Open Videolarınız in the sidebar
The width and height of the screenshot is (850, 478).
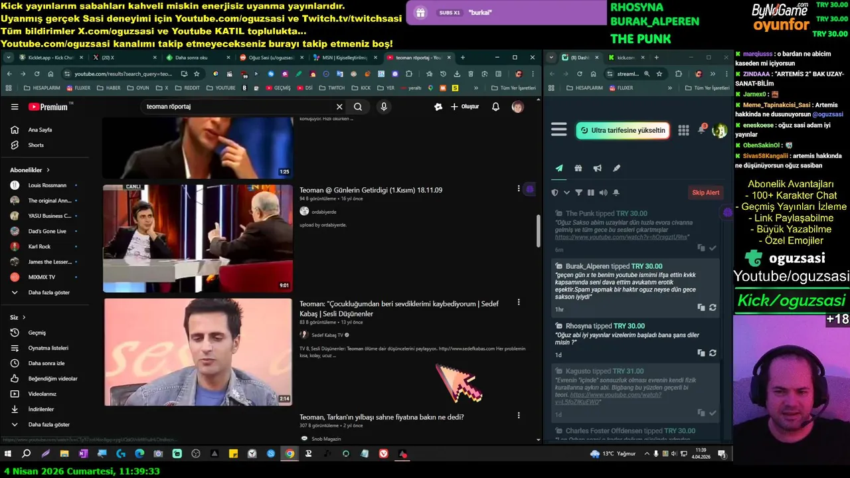pos(44,394)
